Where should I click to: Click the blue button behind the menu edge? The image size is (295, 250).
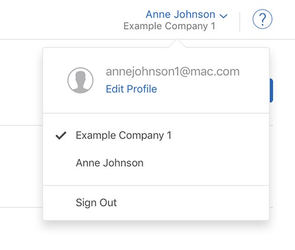271,90
